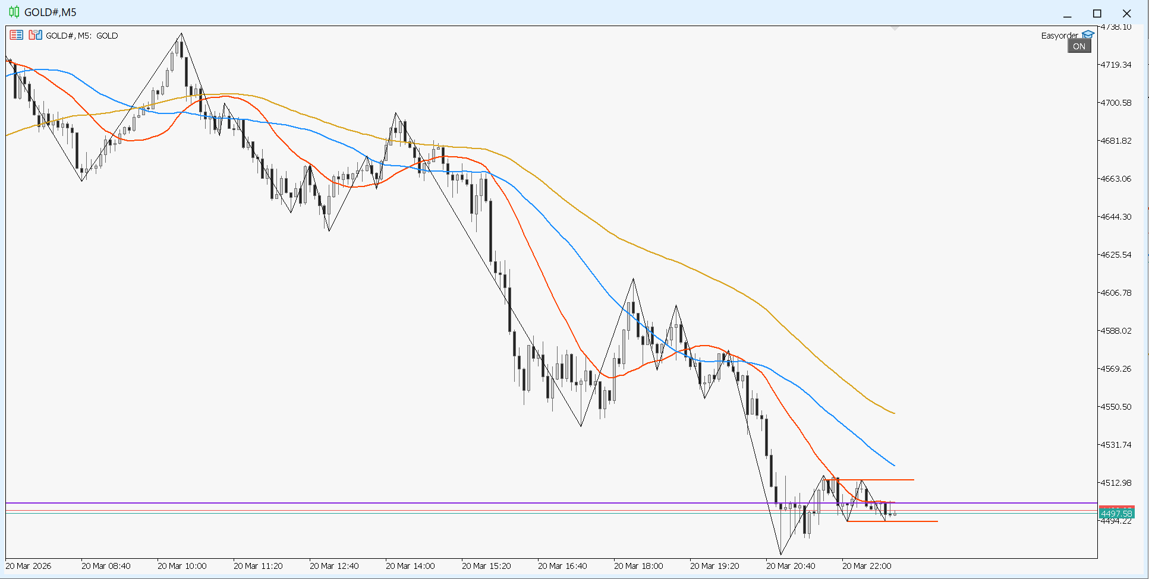The image size is (1149, 579).
Task: Click the 'Easyorder' expert label
Action: point(1059,36)
